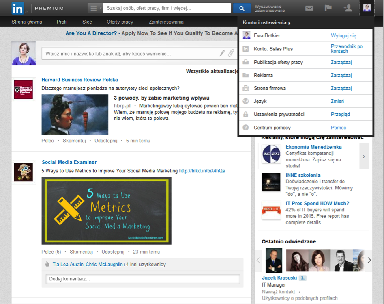Image resolution: width=384 pixels, height=304 pixels.
Task: Open the Zainteresowania menu
Action: 166,22
